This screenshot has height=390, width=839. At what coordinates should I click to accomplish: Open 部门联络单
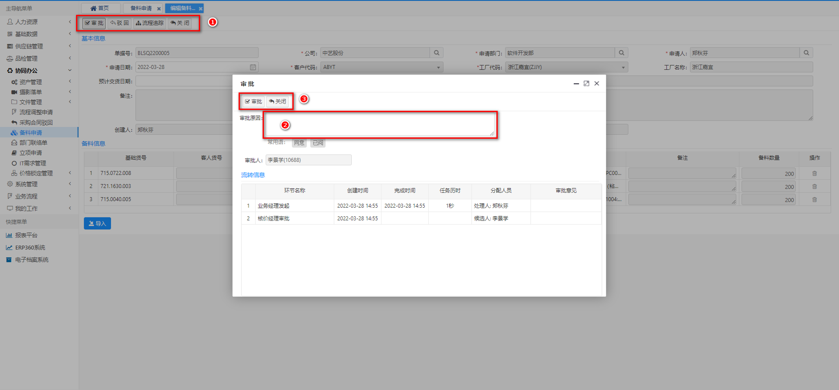(39, 143)
